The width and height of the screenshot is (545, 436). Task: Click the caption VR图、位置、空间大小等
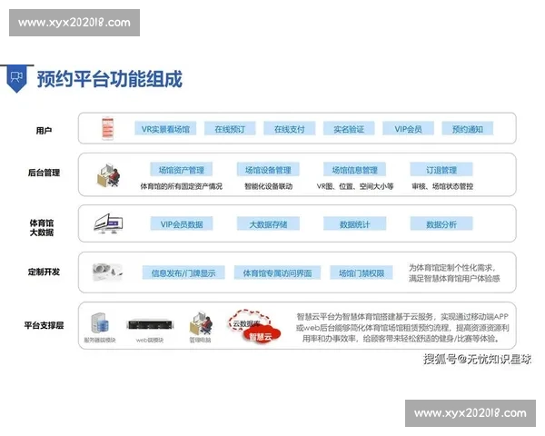pyautogui.click(x=355, y=186)
